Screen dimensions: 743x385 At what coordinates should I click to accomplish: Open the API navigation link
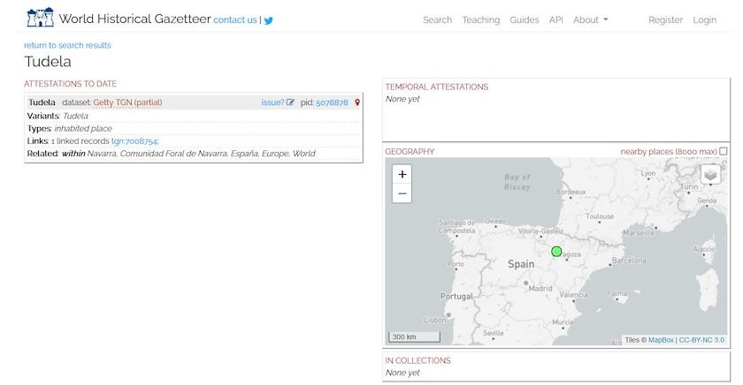point(555,19)
